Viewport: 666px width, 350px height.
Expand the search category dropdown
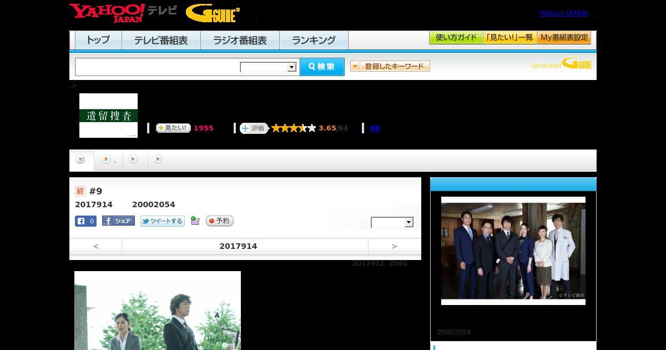pyautogui.click(x=268, y=67)
